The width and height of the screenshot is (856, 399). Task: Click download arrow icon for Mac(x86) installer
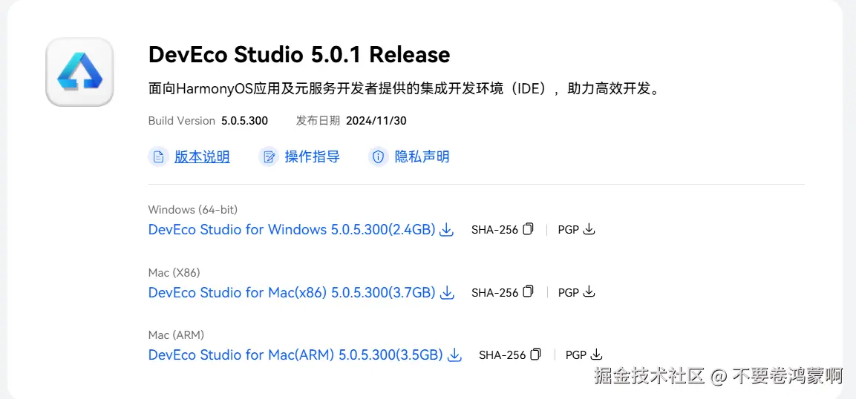click(447, 293)
